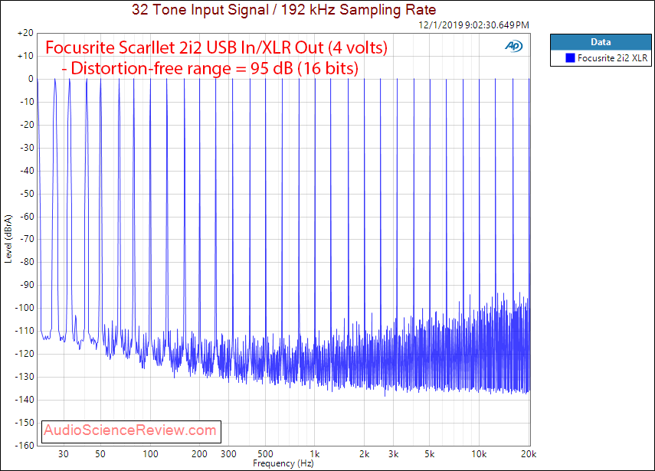Image resolution: width=655 pixels, height=471 pixels.
Task: Click the graph title '32 Tone Input Signal / 192 kHz Sampling Rate'
Action: click(284, 9)
